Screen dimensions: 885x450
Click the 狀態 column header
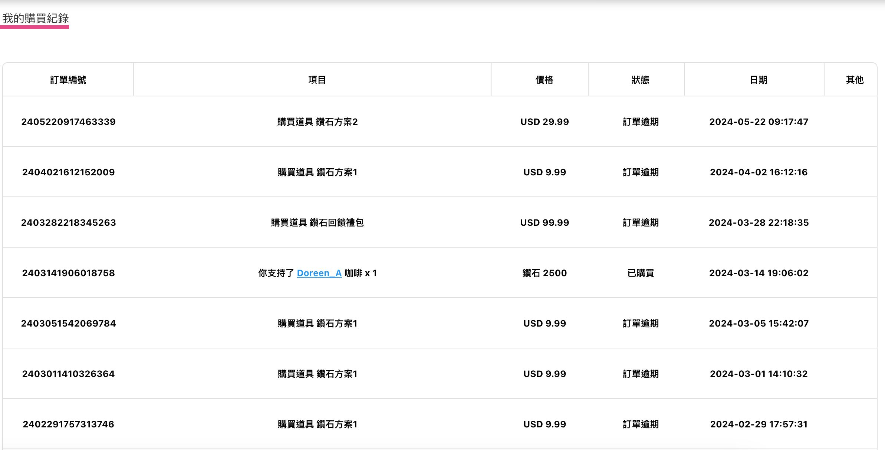pos(641,80)
